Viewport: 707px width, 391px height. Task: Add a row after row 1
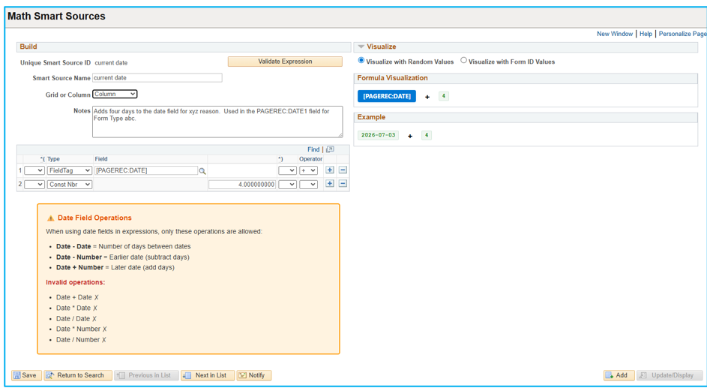click(x=330, y=170)
